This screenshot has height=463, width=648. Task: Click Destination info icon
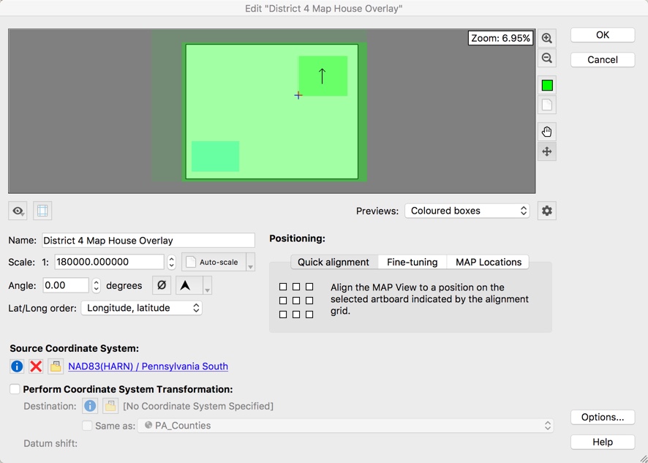pos(90,407)
